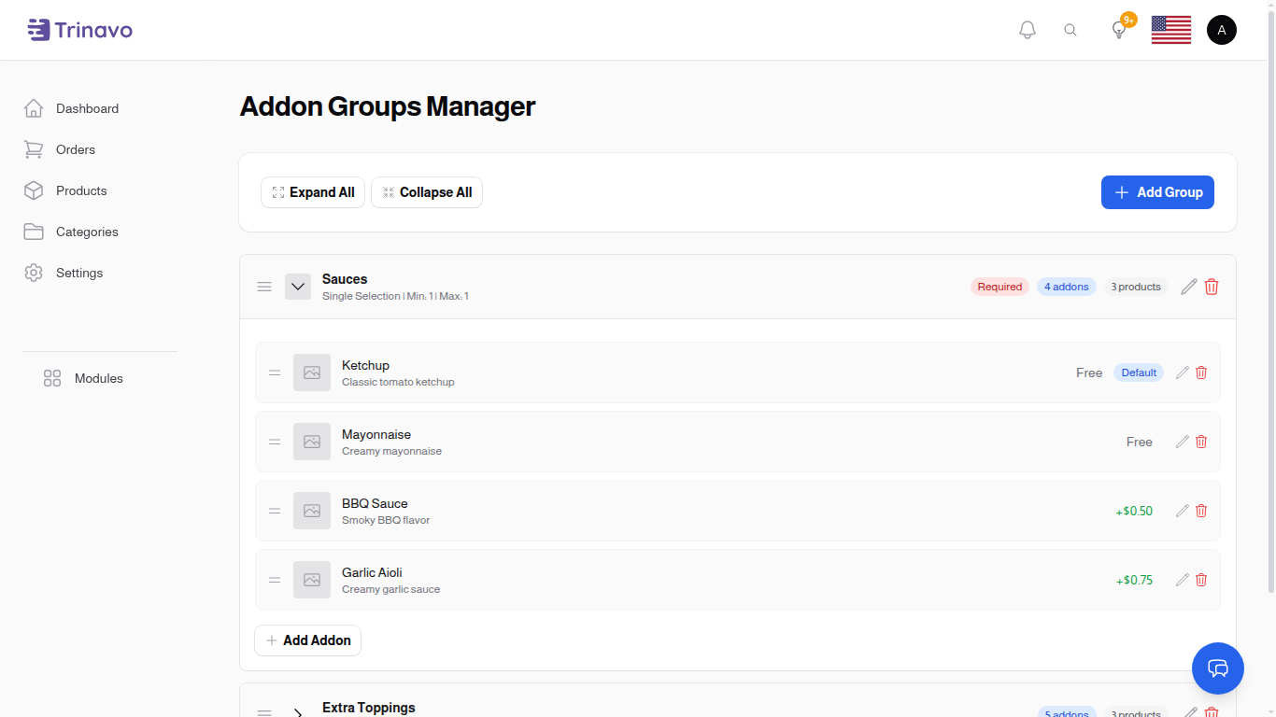Toggle the Default badge on Ketchup
The image size is (1276, 717).
point(1138,372)
